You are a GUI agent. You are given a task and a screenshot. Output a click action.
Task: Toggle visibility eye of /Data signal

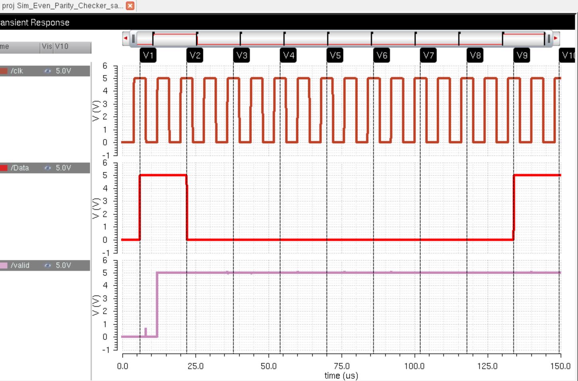coord(48,168)
